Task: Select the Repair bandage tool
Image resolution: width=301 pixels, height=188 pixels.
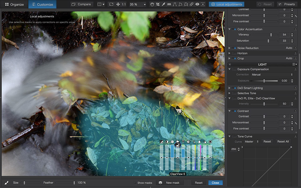Action: (x=192, y=4)
